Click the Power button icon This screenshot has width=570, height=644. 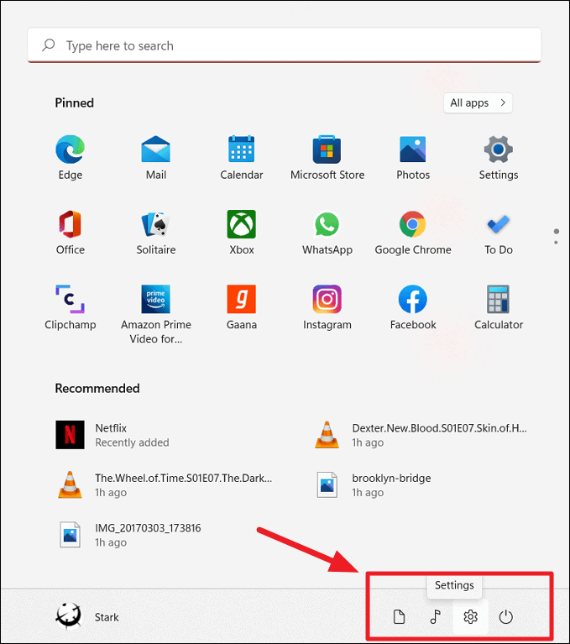(506, 617)
